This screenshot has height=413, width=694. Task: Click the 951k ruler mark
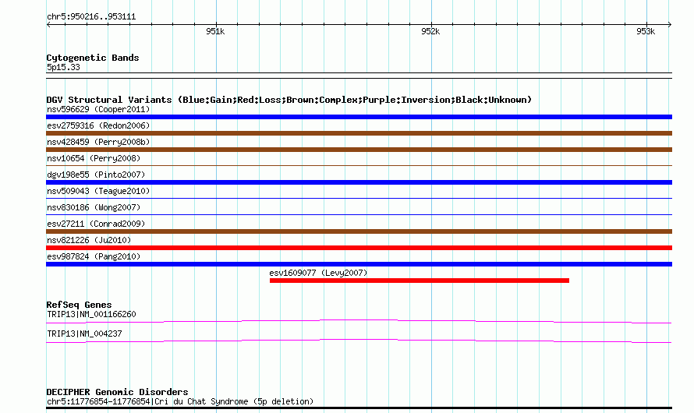pos(215,31)
